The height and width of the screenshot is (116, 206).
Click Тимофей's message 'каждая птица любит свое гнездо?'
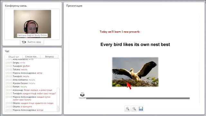click(x=39, y=93)
